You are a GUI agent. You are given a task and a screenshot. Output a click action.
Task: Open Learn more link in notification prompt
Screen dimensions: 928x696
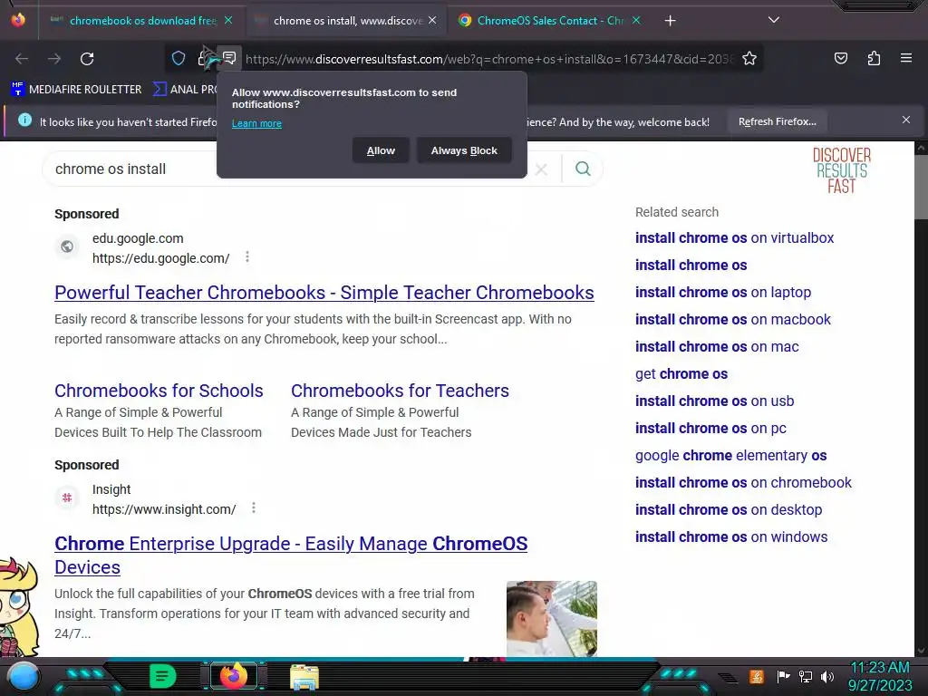point(256,123)
